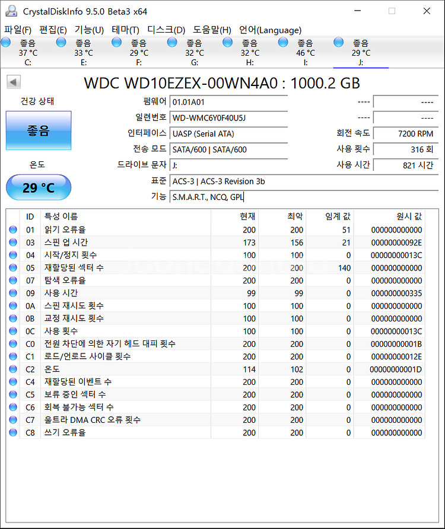This screenshot has width=445, height=529.
Task: Click the 원시 값 column header
Action: click(x=389, y=216)
